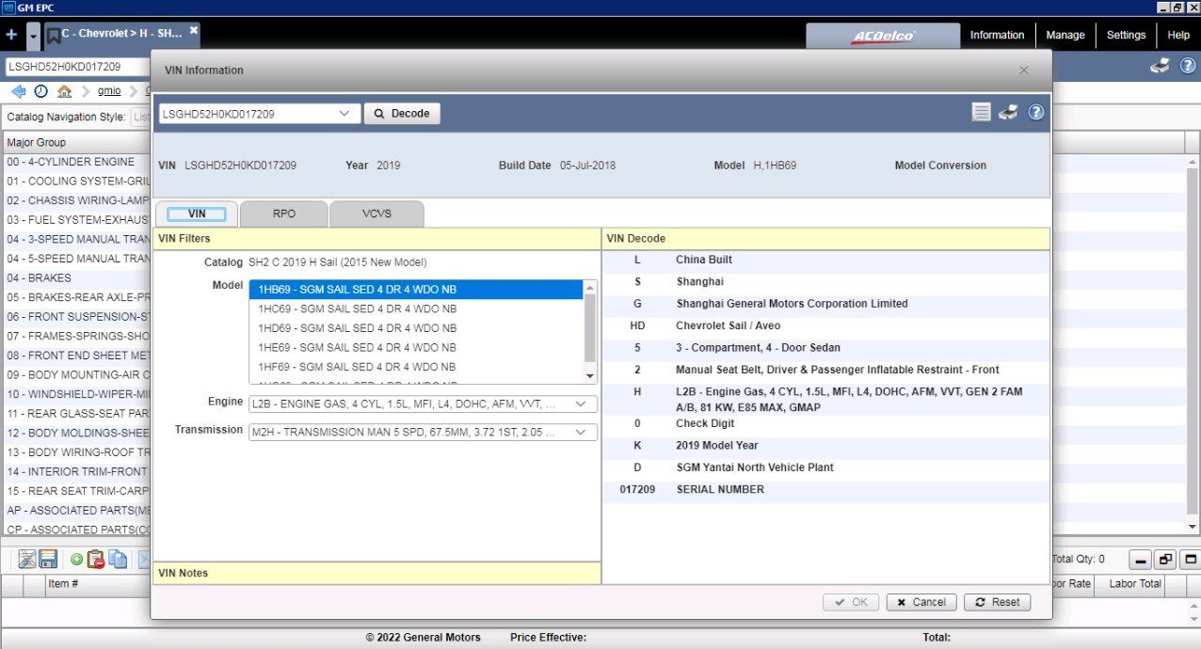Screen dimensions: 1201x649
Task: Copy the list using the copy documents icon
Action: pos(117,559)
